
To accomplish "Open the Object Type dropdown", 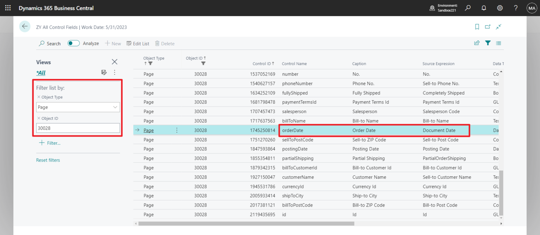I will (115, 107).
